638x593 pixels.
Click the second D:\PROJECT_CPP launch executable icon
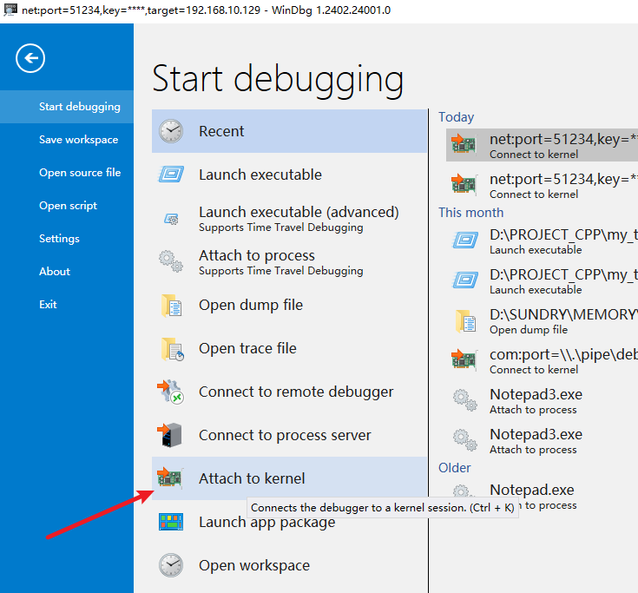coord(465,280)
